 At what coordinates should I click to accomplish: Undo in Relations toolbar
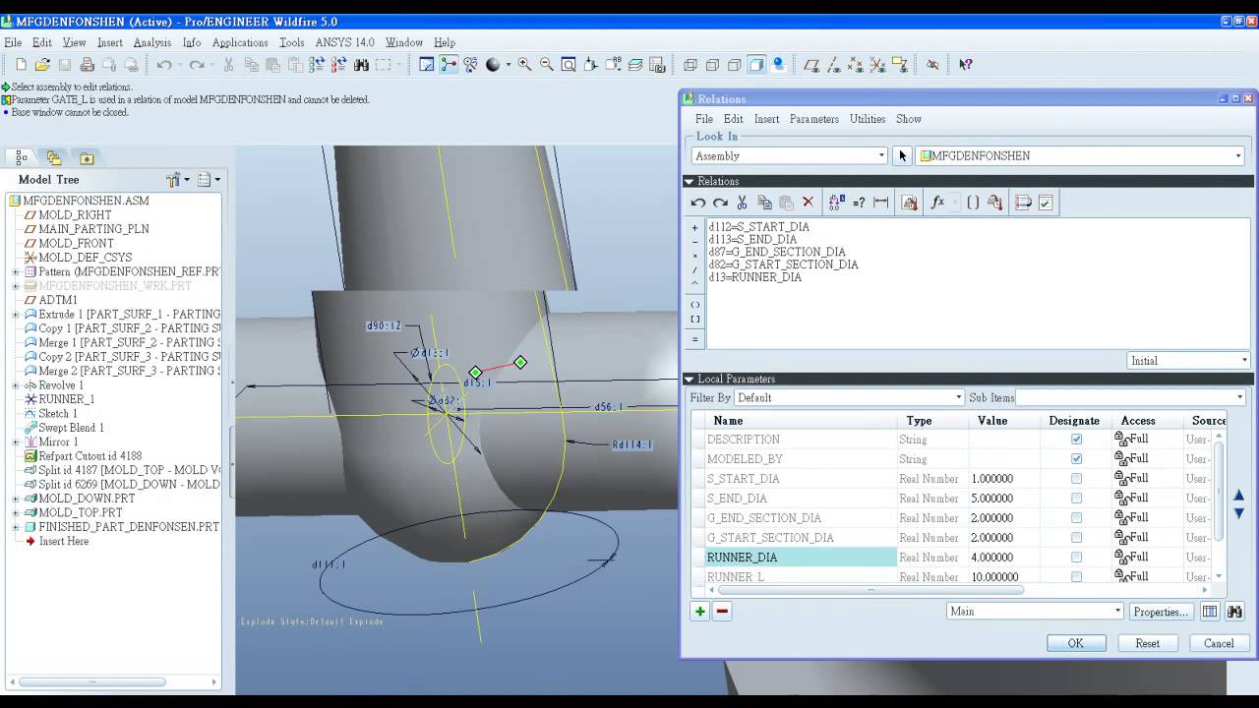[698, 203]
